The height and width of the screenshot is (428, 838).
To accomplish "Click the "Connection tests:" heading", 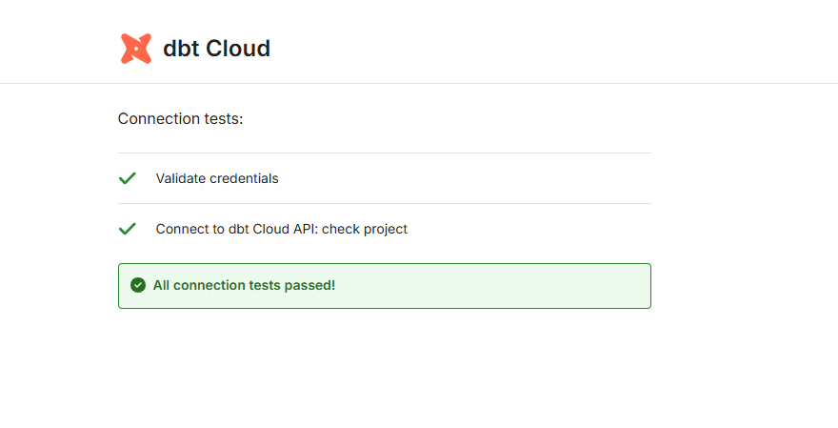I will 180,119.
